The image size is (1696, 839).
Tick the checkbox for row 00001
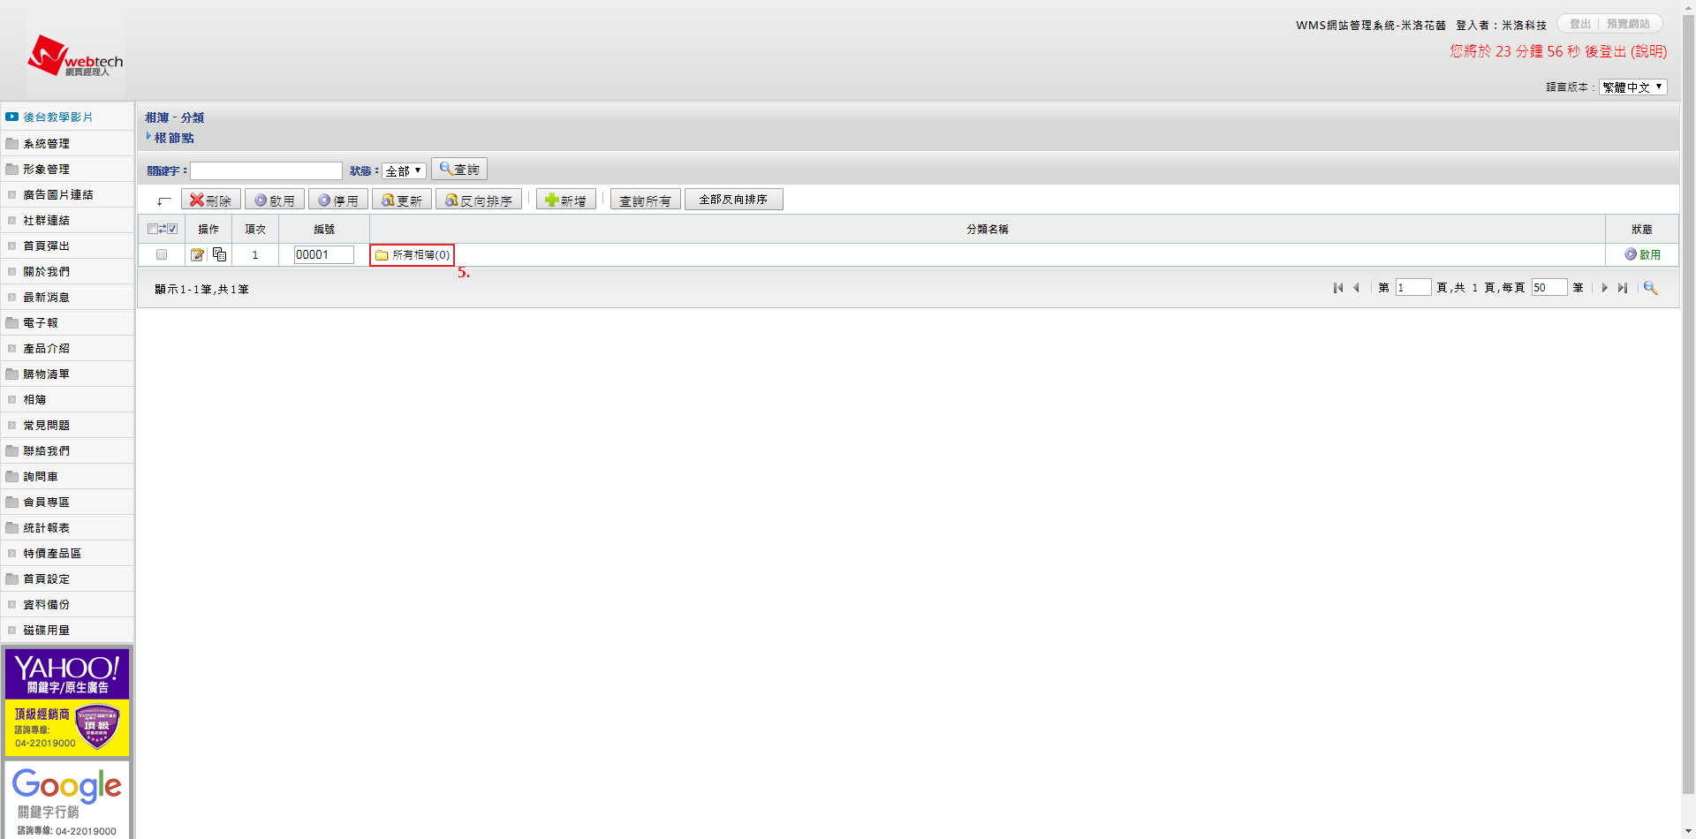tap(162, 255)
